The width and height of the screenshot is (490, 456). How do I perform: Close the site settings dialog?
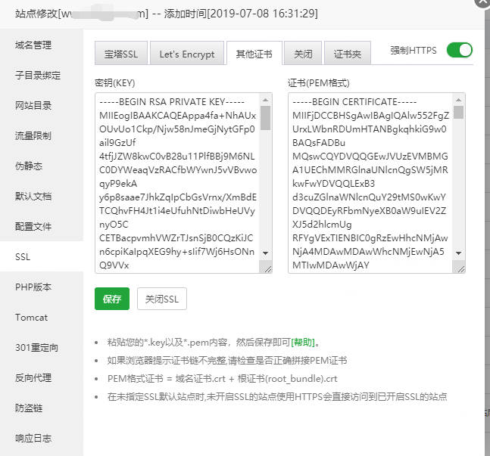[x=482, y=2]
